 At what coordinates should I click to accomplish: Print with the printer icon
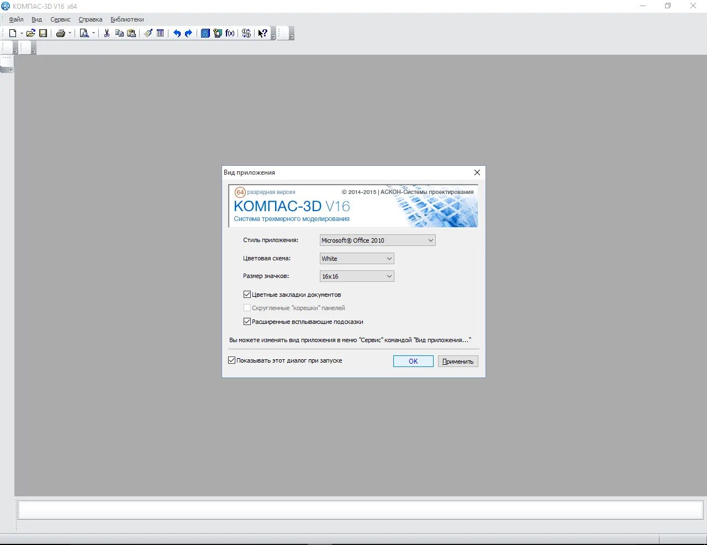coord(61,33)
